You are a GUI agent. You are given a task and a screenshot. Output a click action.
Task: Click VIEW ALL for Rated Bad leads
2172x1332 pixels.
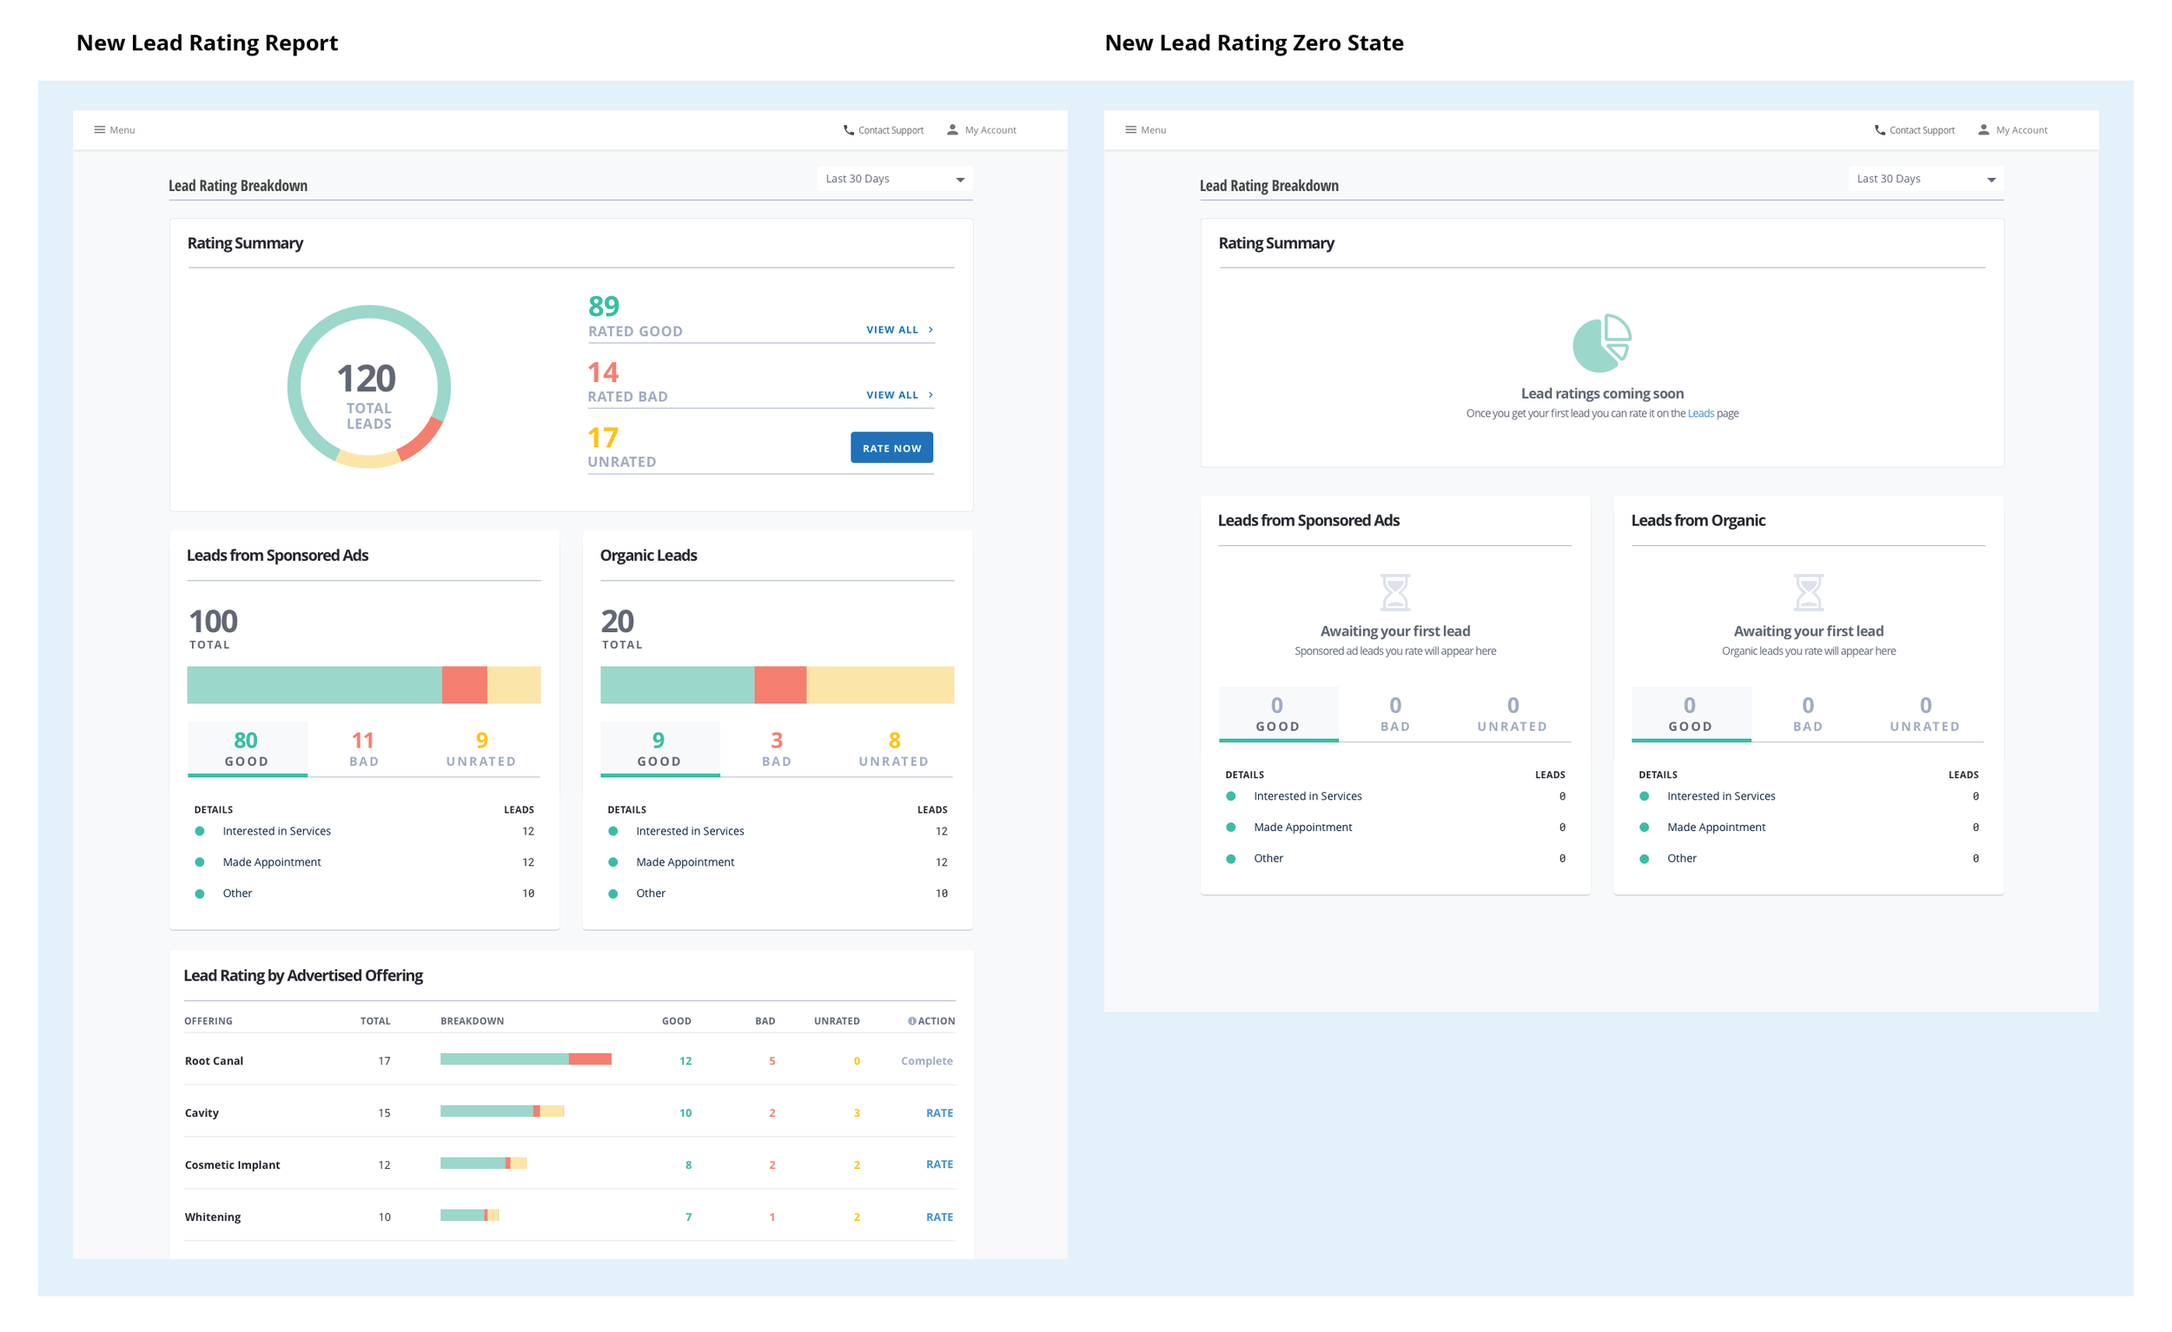pos(893,395)
